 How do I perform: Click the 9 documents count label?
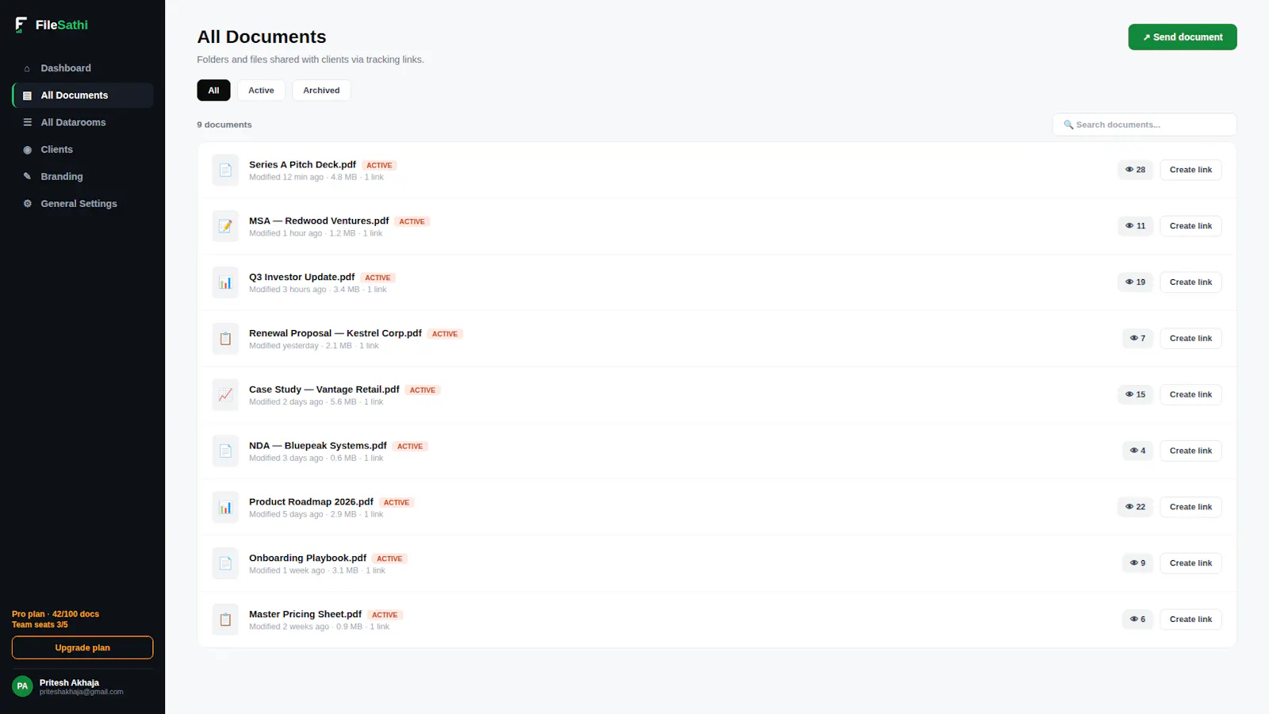[x=224, y=125]
